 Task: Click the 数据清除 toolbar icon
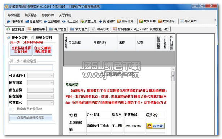point(160,21)
